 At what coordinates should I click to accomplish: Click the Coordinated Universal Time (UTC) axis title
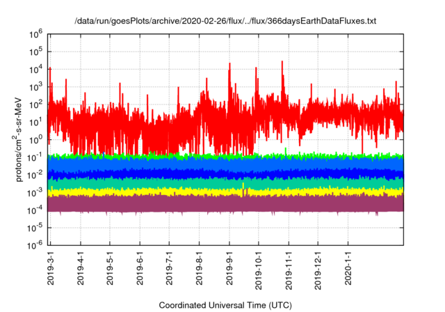pyautogui.click(x=225, y=306)
